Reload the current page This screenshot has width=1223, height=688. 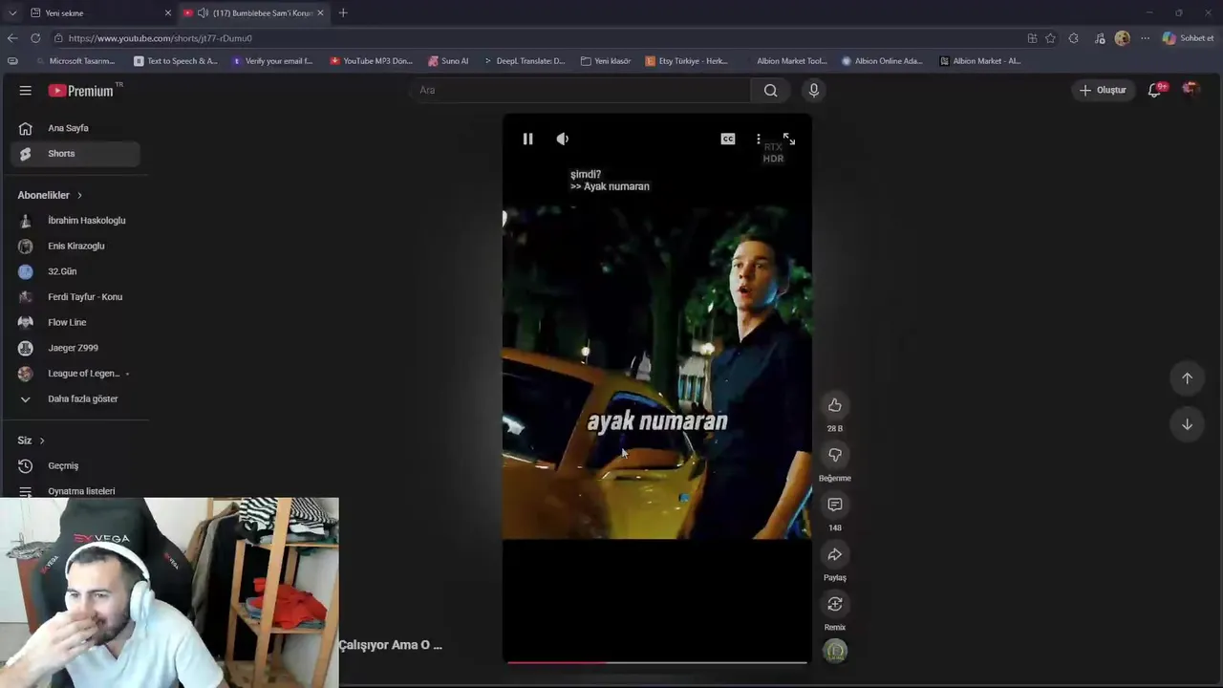35,38
